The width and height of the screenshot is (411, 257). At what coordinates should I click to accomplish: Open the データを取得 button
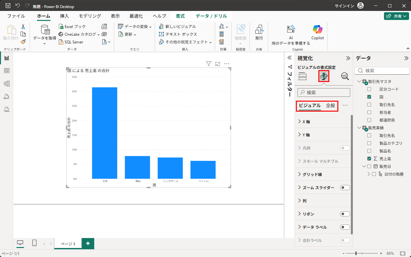tap(45, 35)
